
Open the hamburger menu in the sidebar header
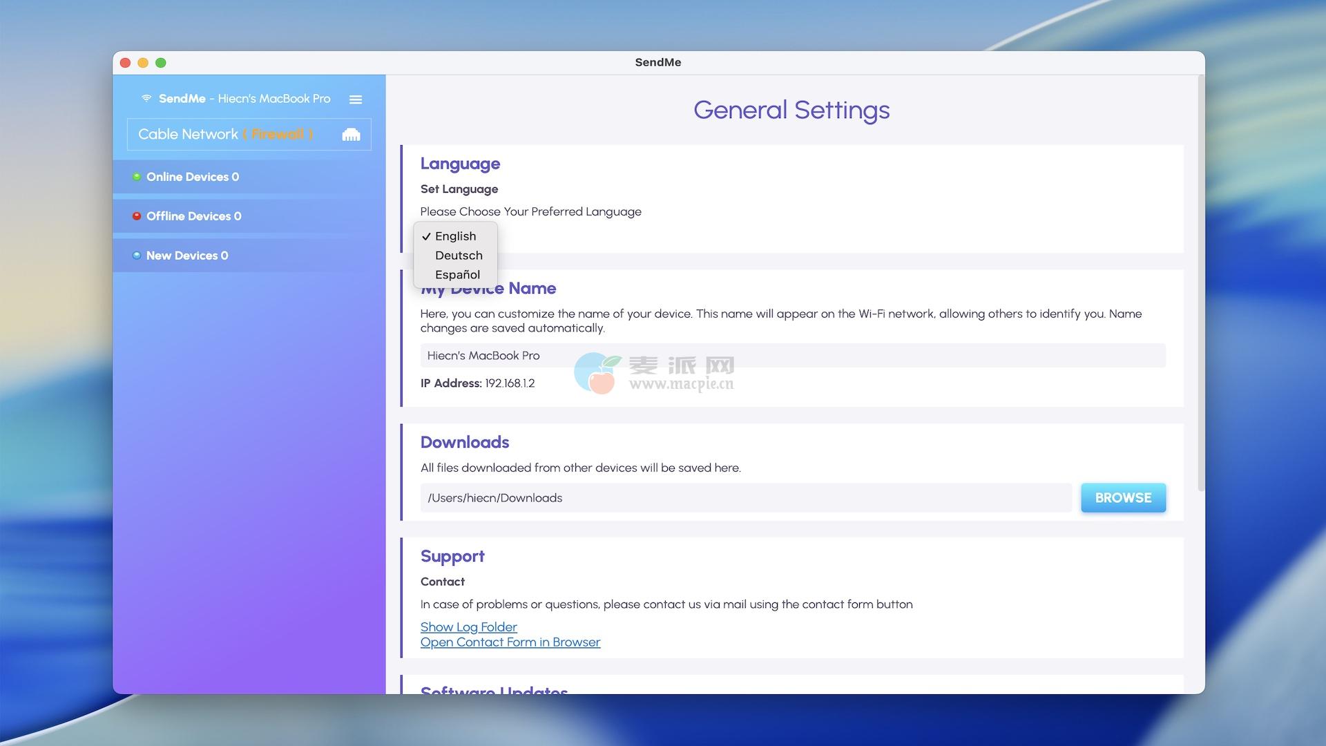tap(356, 99)
